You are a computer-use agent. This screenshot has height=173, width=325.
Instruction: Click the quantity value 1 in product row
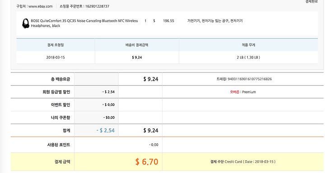click(145, 21)
